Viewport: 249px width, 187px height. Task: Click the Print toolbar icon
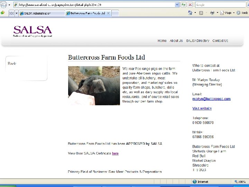point(212,13)
